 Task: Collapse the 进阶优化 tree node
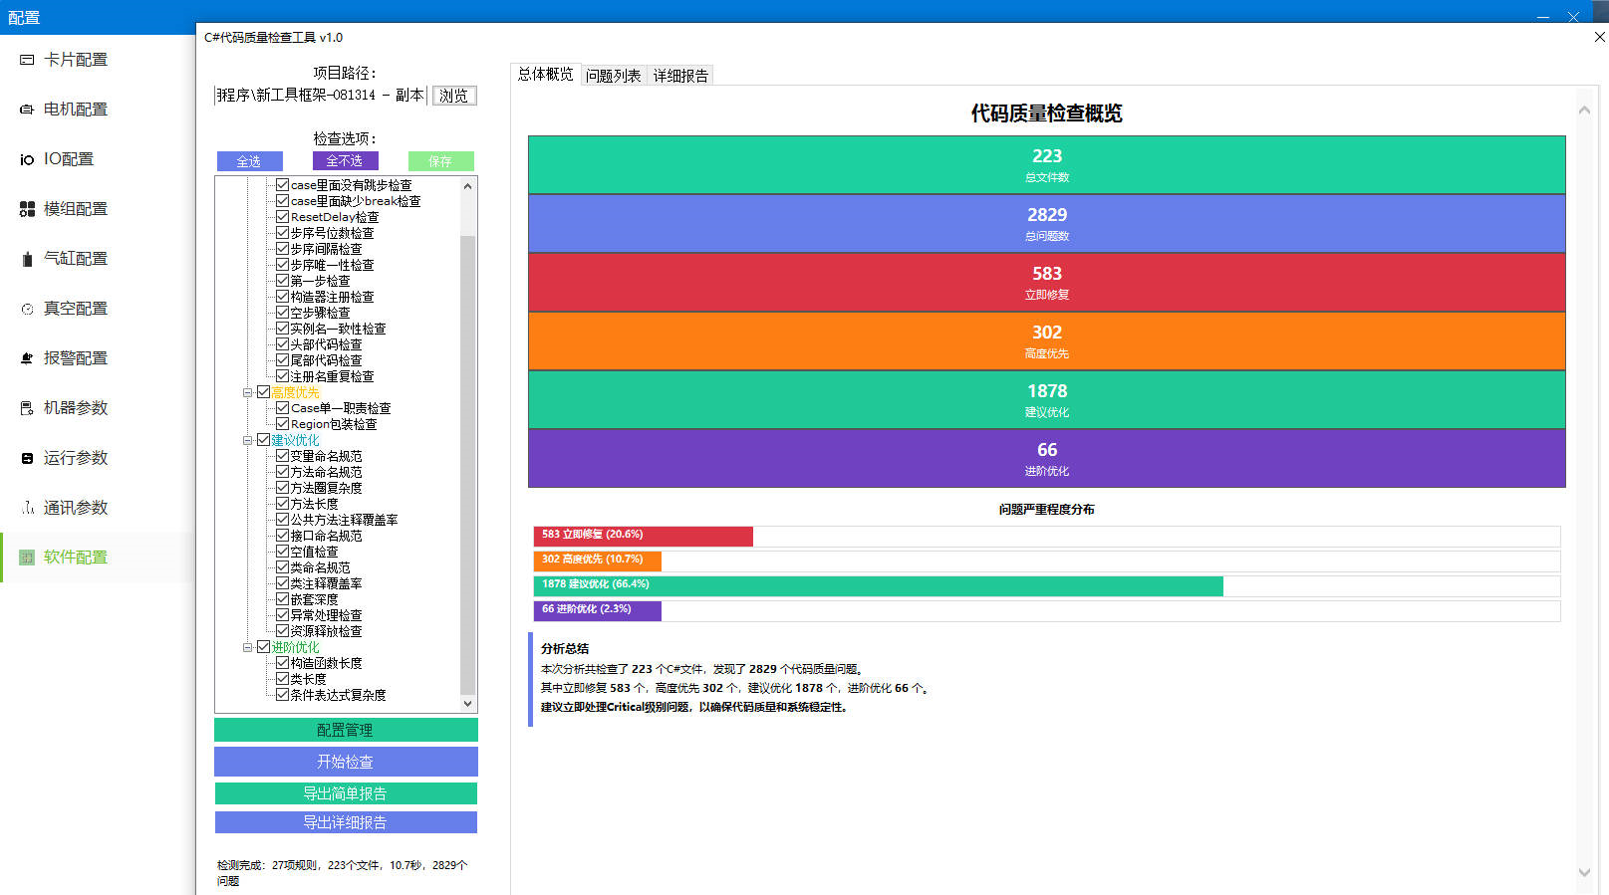(248, 647)
